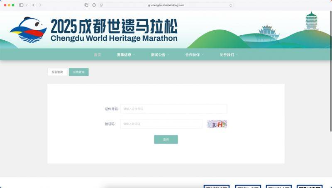Go forward with the forward arrow

[40, 5]
